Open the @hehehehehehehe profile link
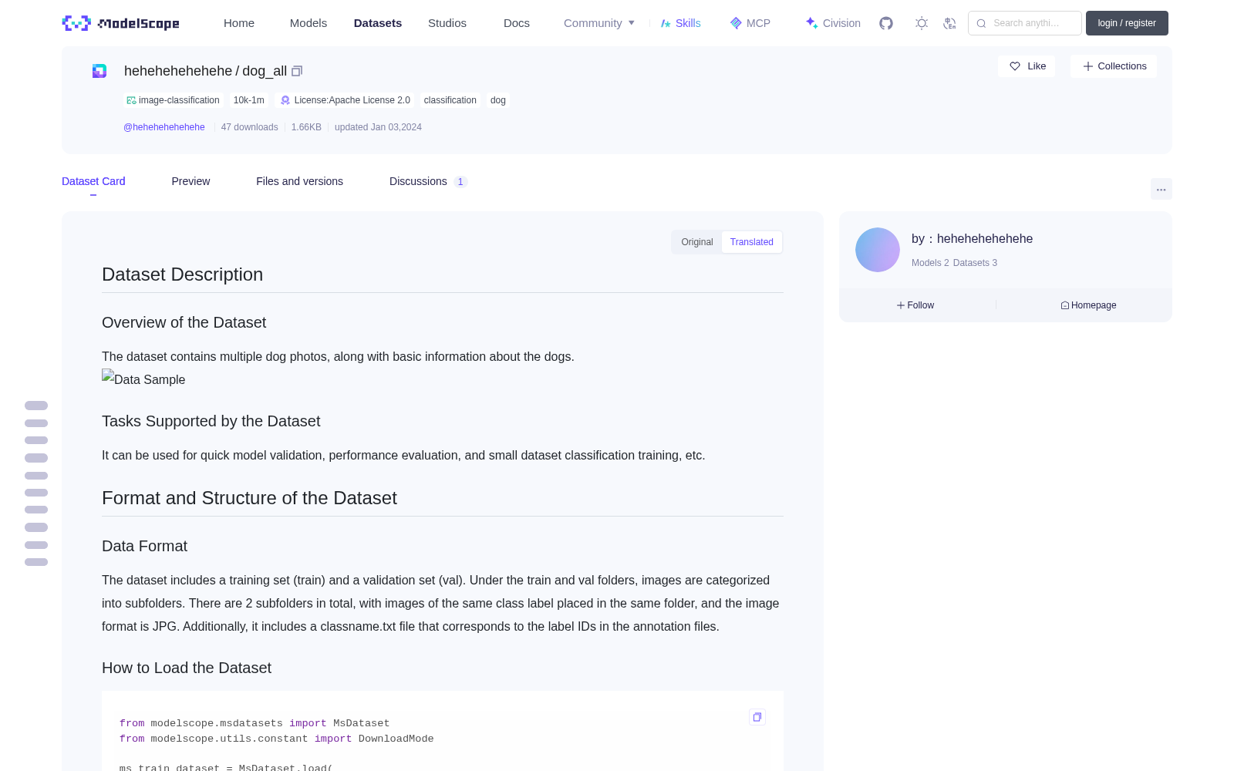1234x771 pixels. coord(164,127)
